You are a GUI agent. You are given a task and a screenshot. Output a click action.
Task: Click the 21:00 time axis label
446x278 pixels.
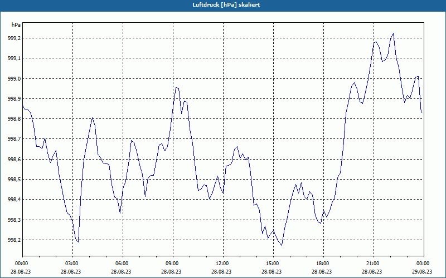coord(374,264)
